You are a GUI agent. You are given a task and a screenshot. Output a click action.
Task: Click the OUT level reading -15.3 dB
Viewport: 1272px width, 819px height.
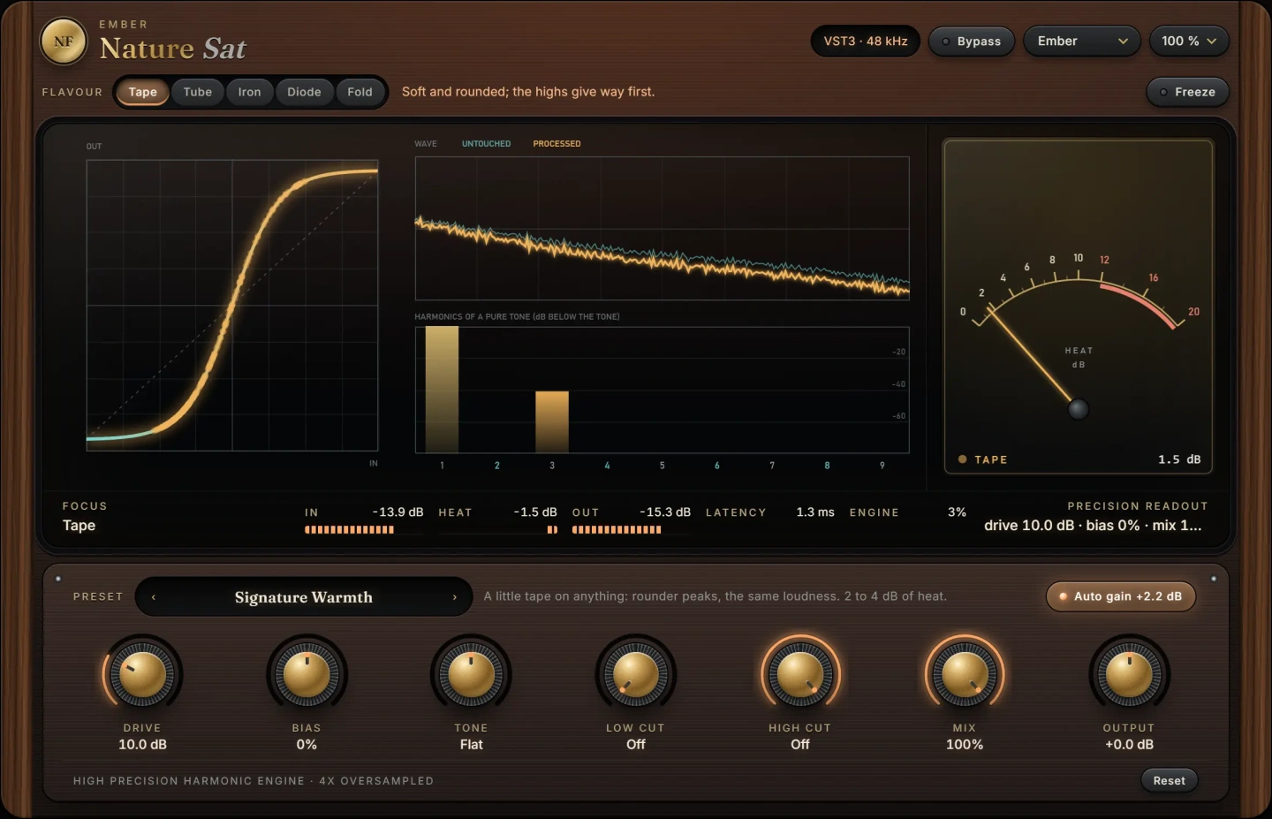tap(665, 512)
